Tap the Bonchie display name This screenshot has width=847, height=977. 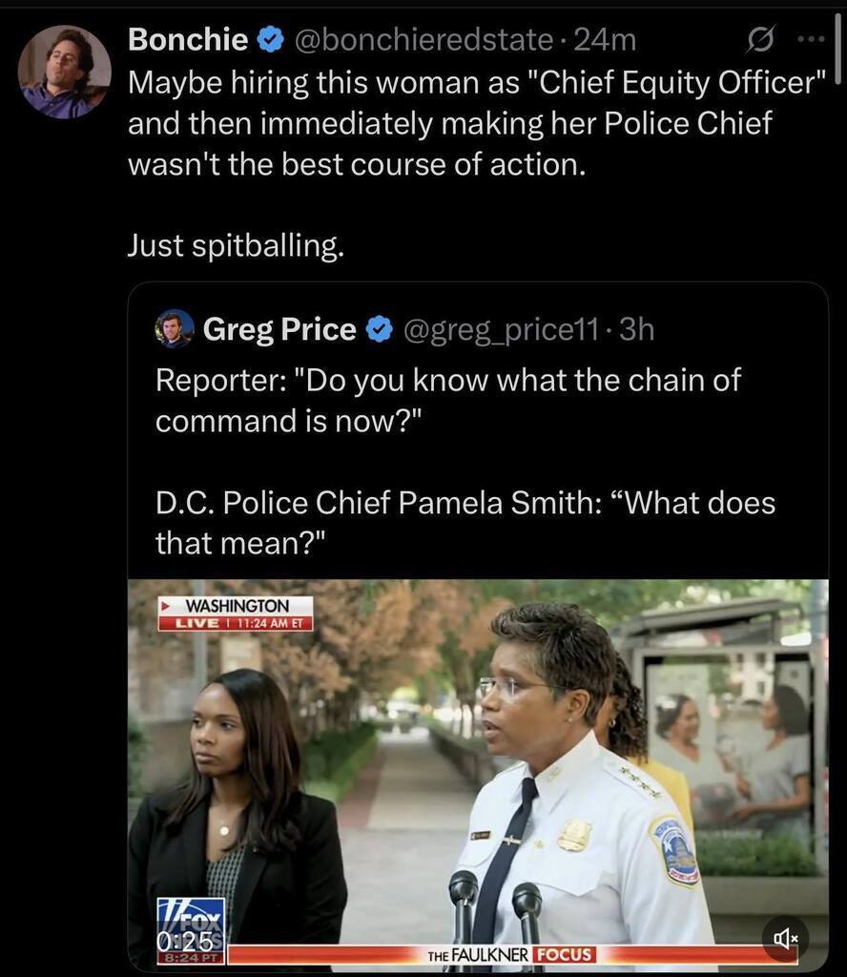tap(188, 40)
